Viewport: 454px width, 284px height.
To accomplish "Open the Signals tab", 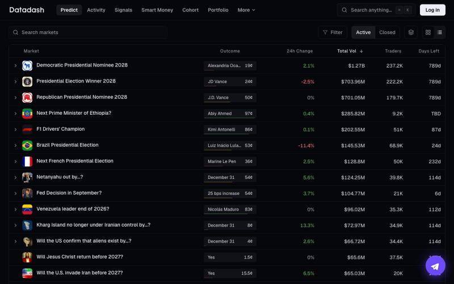I will 123,10.
